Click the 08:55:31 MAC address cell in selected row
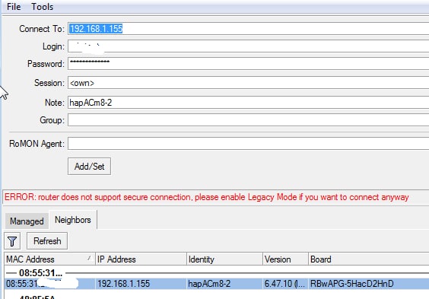The height and width of the screenshot is (299, 429). pyautogui.click(x=49, y=284)
